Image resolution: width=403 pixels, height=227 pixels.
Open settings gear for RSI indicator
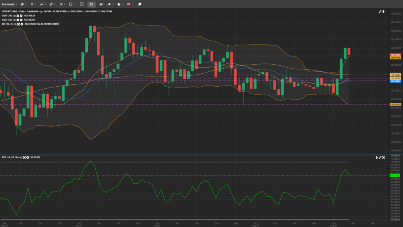tap(27, 157)
